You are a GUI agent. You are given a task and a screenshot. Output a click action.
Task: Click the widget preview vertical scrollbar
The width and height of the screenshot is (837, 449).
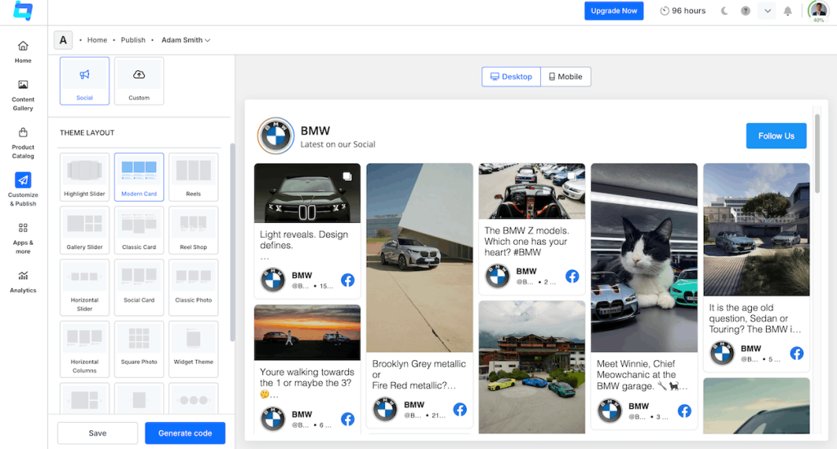click(817, 153)
